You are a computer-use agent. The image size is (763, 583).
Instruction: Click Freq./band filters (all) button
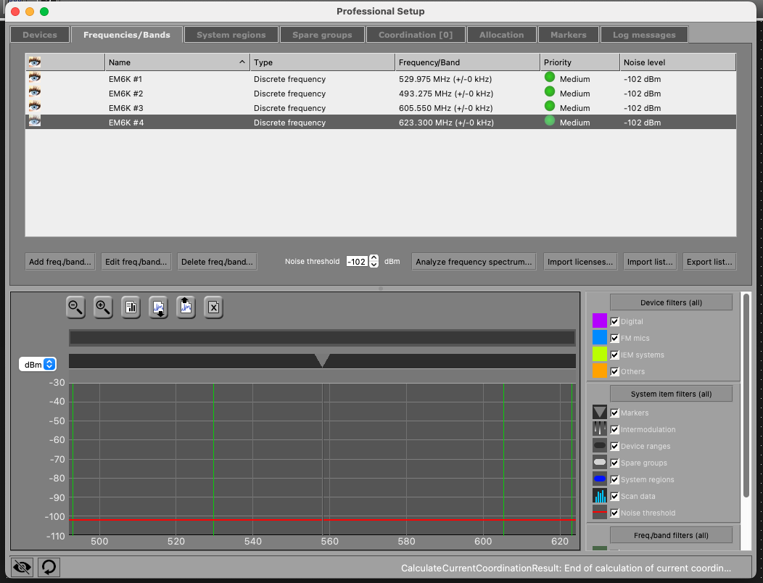pos(671,535)
